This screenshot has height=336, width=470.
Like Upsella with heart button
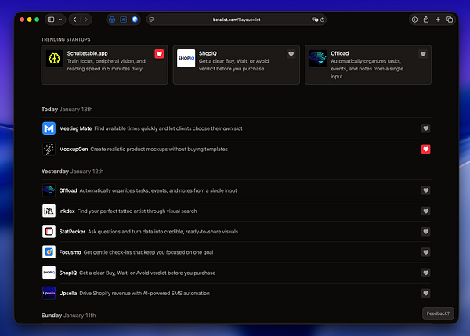coord(426,293)
